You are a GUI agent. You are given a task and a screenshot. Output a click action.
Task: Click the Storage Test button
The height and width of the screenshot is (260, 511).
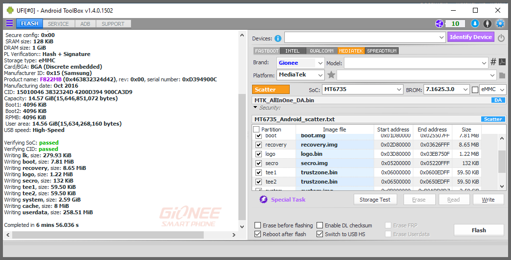click(x=376, y=200)
